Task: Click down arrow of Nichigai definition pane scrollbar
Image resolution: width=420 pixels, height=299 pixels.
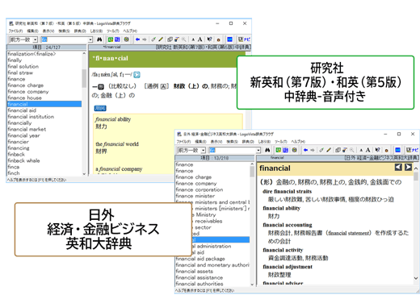Action: [x=416, y=279]
